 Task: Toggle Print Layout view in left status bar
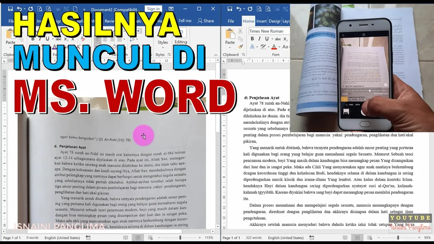click(x=138, y=238)
